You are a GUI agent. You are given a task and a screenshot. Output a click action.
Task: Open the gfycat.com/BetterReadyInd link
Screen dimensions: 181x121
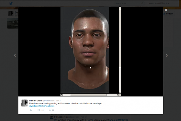click(x=42, y=106)
